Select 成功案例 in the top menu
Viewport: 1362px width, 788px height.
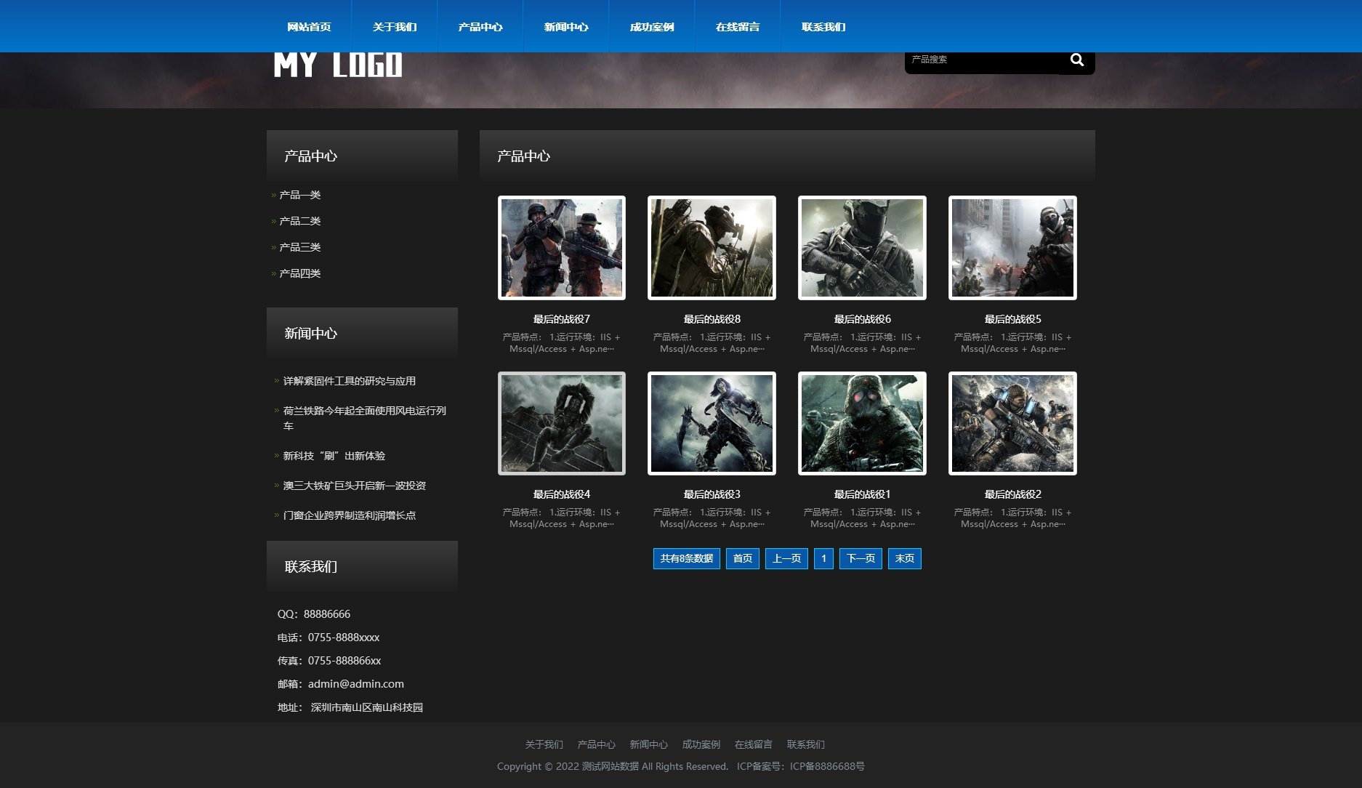click(x=652, y=27)
